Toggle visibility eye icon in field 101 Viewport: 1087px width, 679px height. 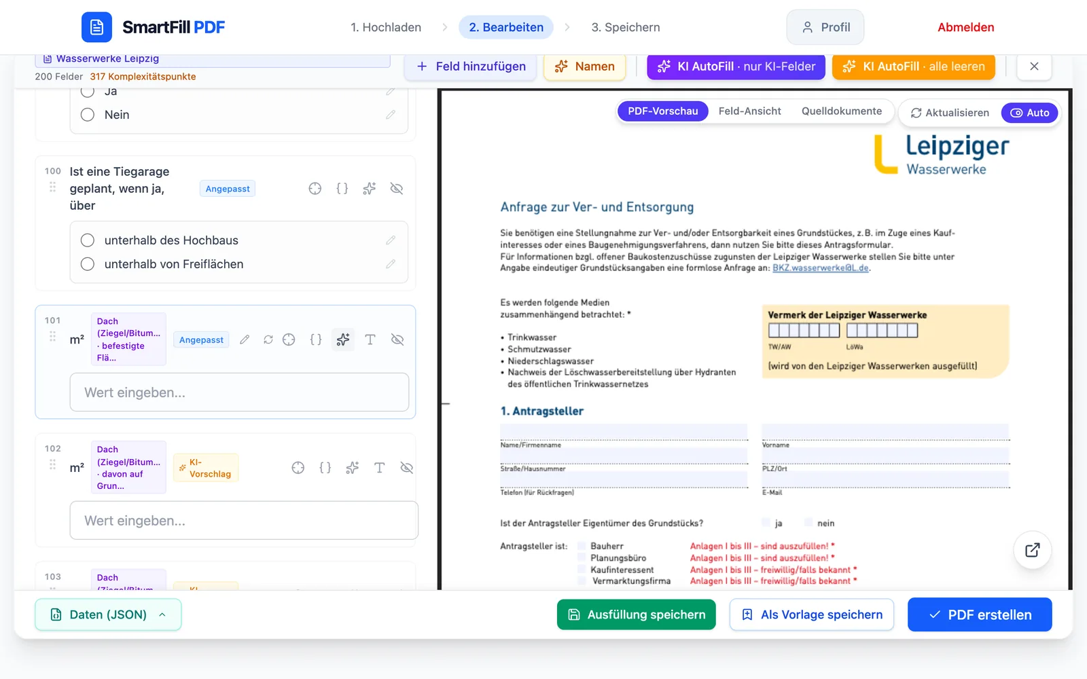tap(397, 339)
